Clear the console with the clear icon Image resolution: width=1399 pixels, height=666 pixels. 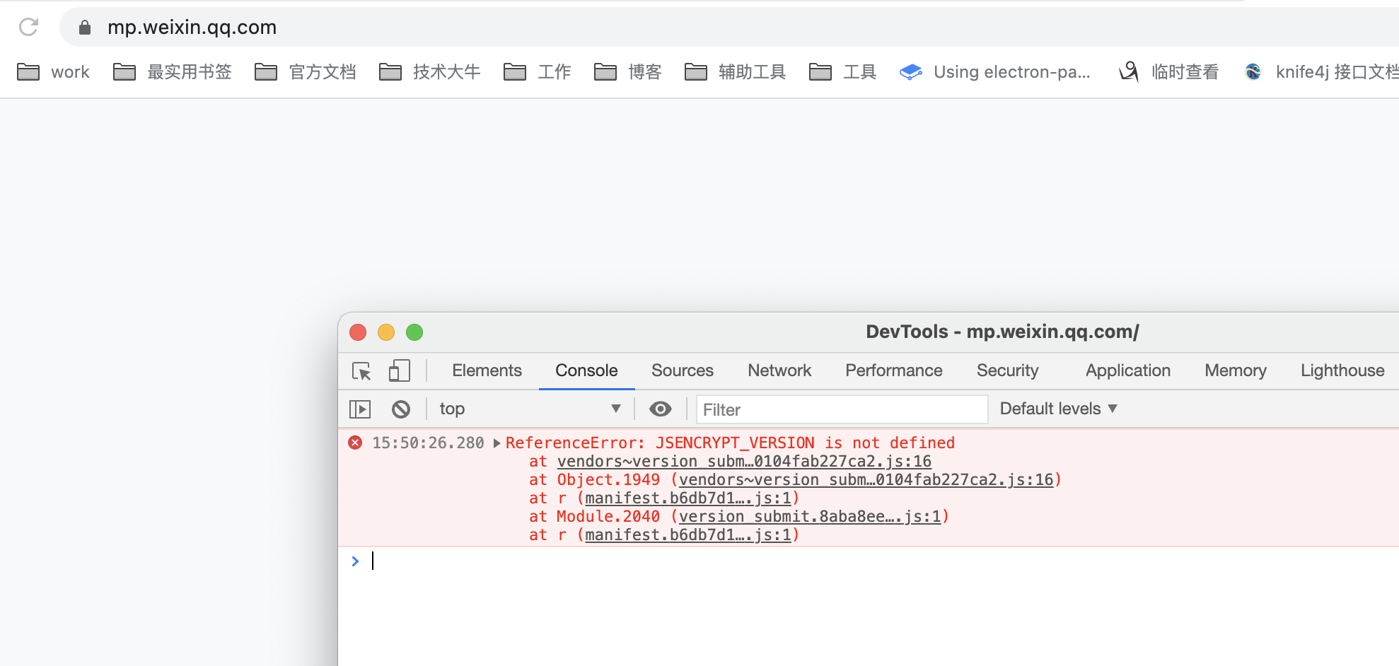[401, 409]
